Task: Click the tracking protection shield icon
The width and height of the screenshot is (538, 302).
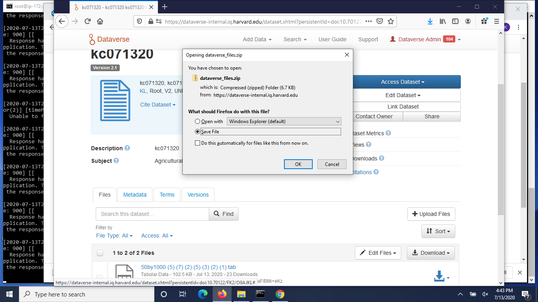Action: click(x=140, y=22)
